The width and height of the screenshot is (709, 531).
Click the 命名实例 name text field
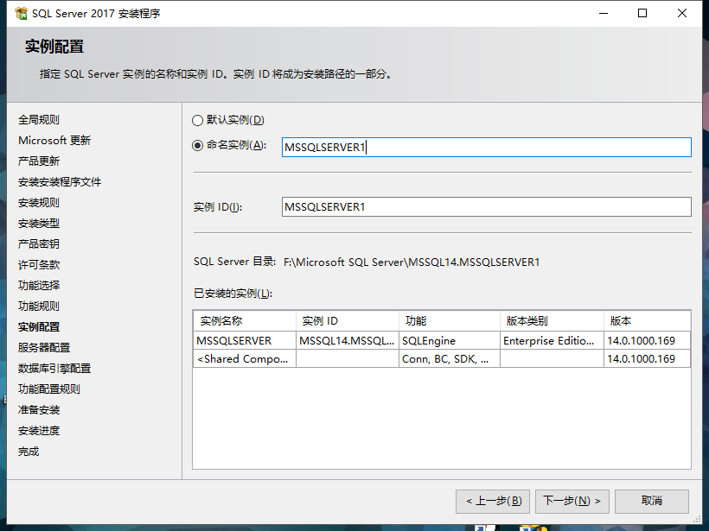486,148
